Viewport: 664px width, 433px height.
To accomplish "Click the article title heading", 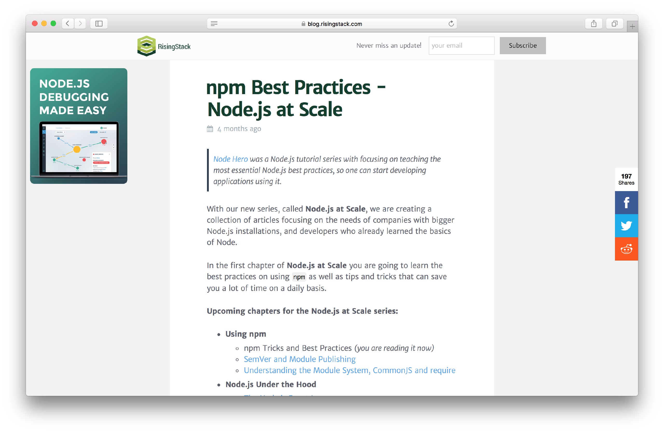I will pos(296,98).
